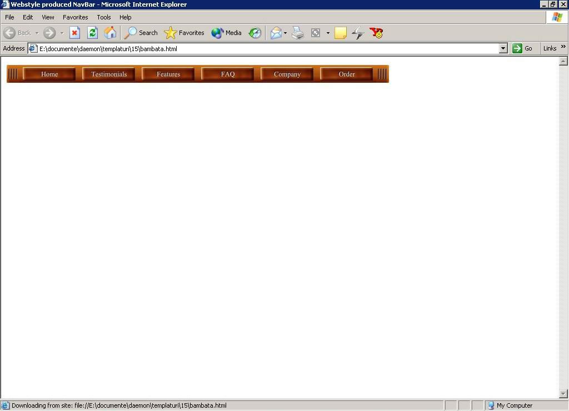Click the yellow note icon in toolbar

tap(341, 33)
